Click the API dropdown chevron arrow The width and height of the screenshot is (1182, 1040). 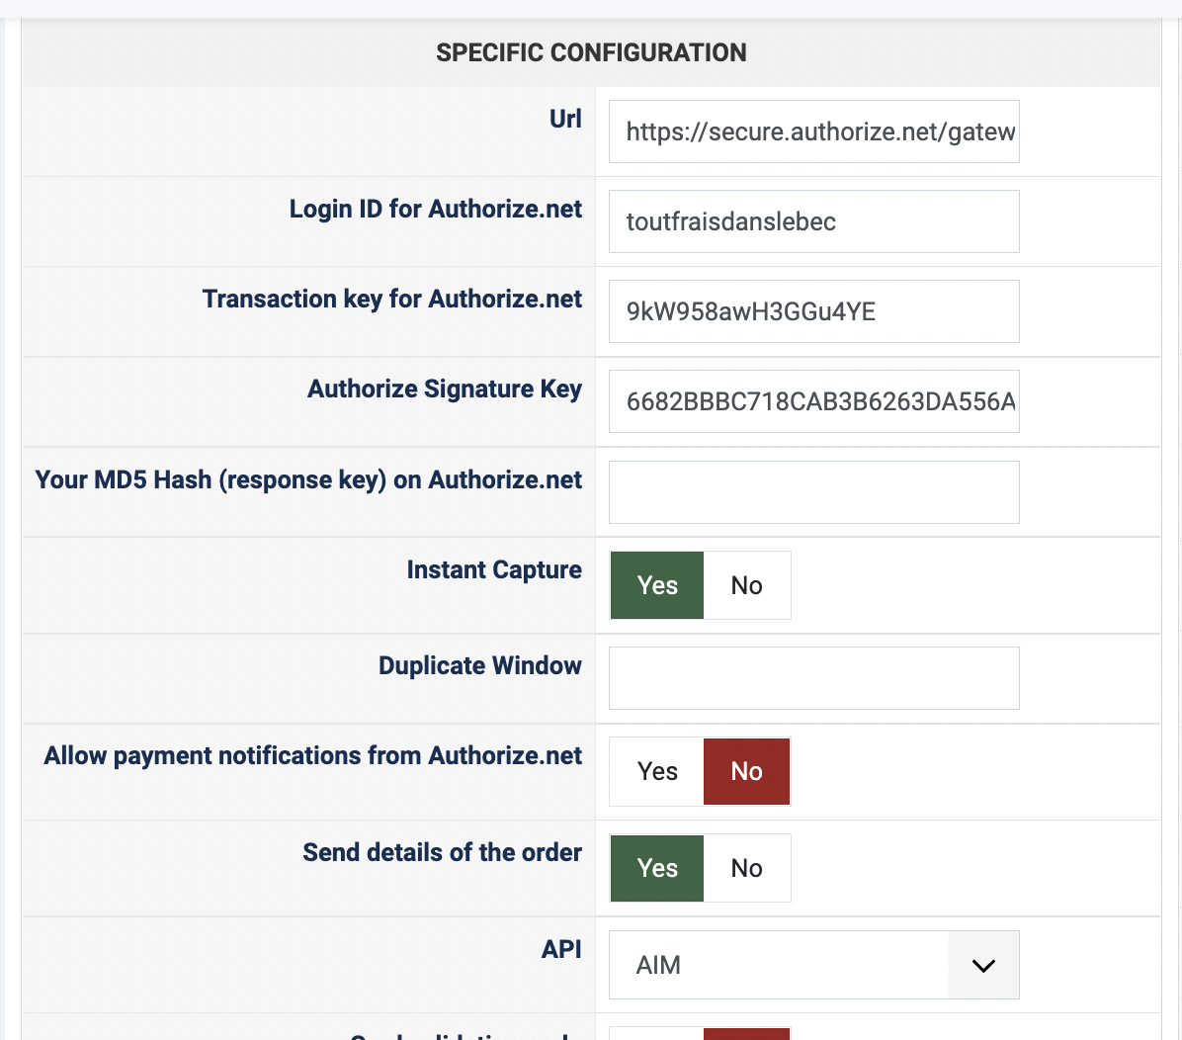[x=983, y=965]
